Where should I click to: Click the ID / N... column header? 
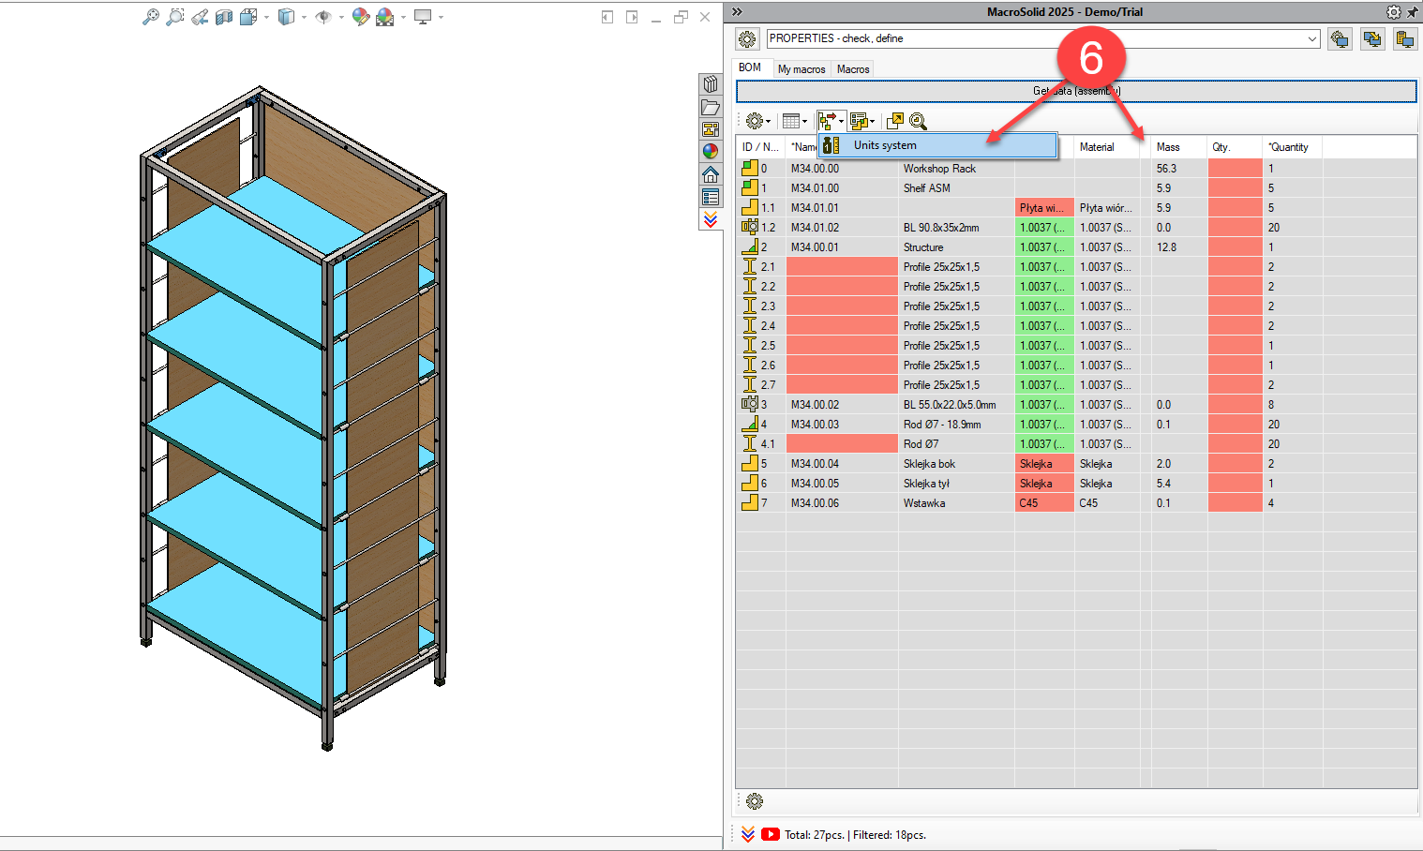pyautogui.click(x=760, y=147)
